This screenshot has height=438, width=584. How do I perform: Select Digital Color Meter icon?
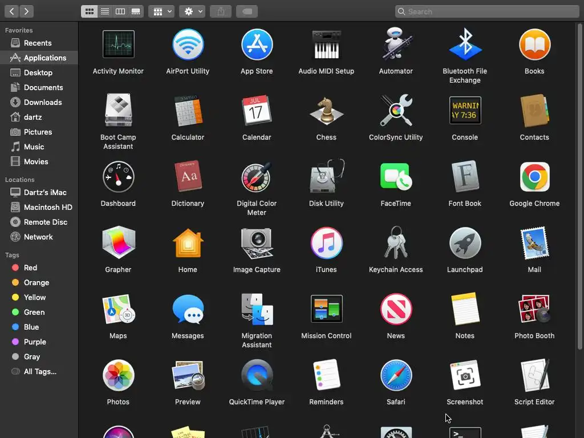[x=257, y=177]
